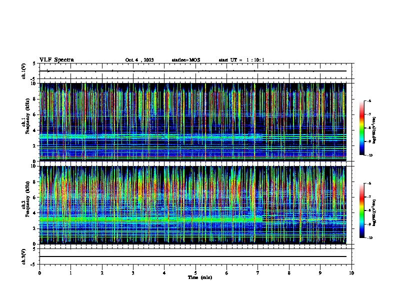Click the log(PSD) label beside ch.2 colorbar
The width and height of the screenshot is (396, 306).
coord(374,212)
